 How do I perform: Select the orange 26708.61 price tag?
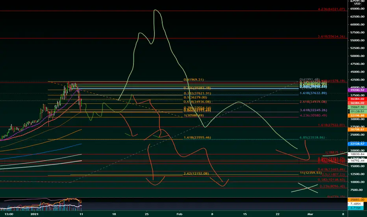[357, 129]
